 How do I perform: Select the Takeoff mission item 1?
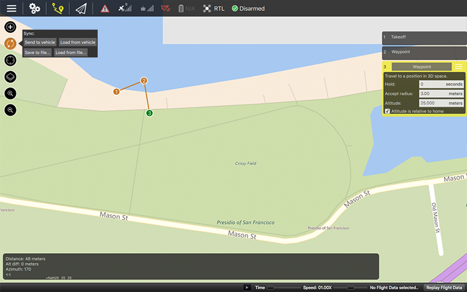(423, 37)
